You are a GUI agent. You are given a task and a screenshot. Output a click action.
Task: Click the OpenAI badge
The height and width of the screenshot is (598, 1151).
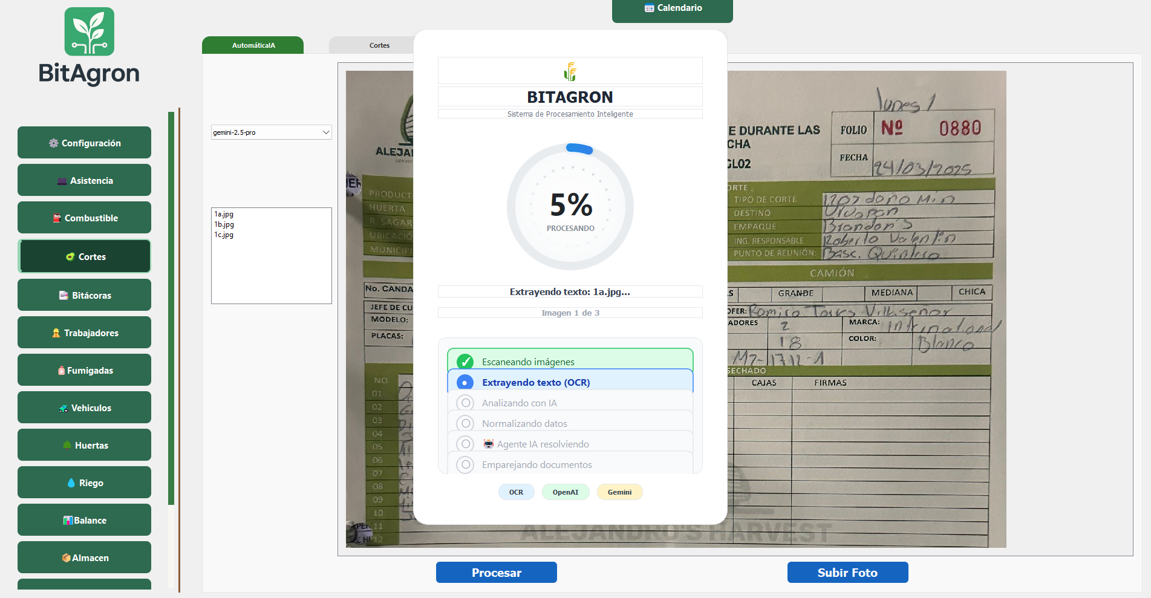click(x=566, y=492)
